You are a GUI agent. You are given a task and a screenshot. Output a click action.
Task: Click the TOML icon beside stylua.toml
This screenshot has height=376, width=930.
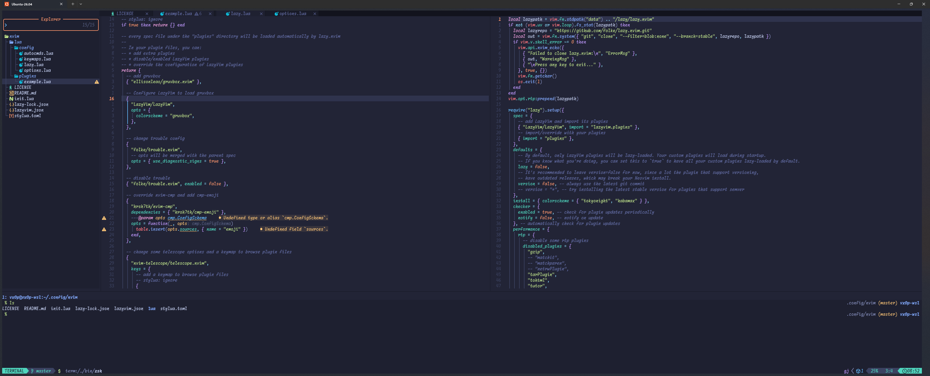pyautogui.click(x=12, y=116)
